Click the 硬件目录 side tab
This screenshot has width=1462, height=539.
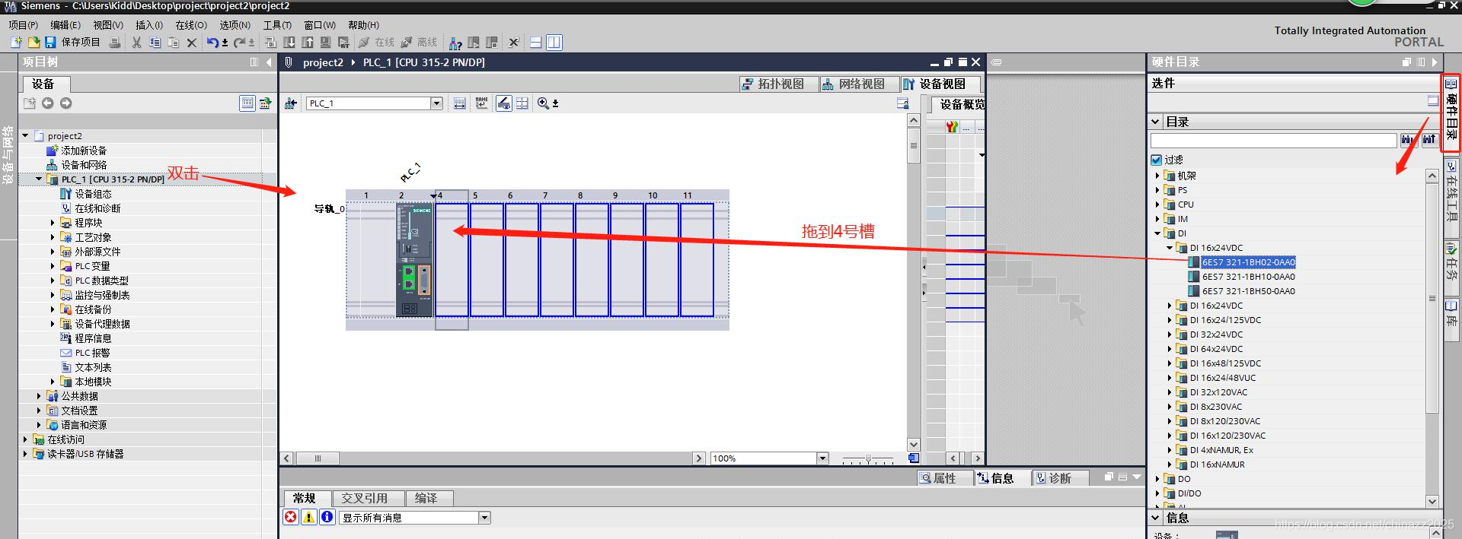tap(1451, 113)
